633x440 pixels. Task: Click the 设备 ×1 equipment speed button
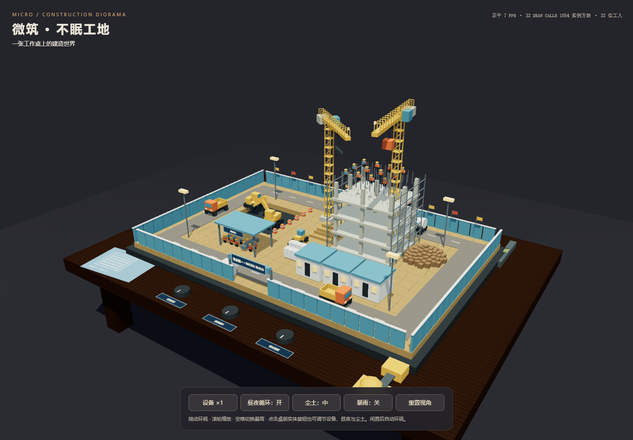pyautogui.click(x=213, y=403)
